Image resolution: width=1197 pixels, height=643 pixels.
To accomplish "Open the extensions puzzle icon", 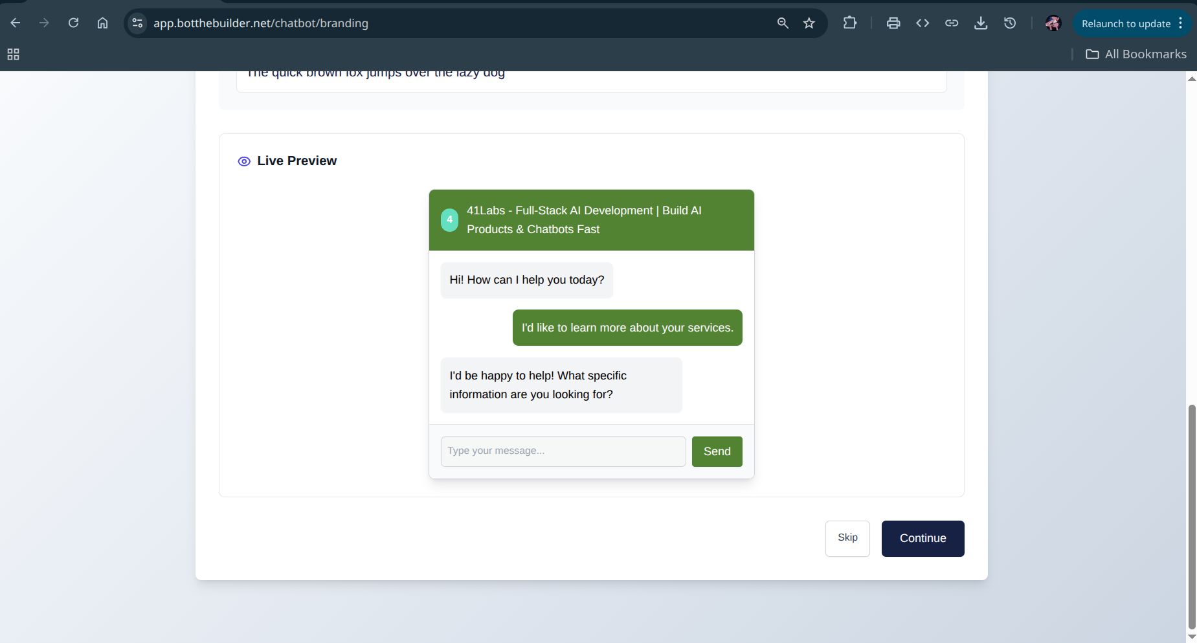I will (850, 23).
